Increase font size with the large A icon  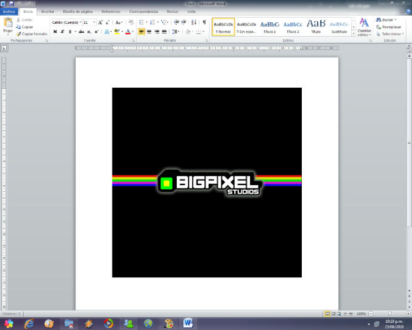coord(100,23)
